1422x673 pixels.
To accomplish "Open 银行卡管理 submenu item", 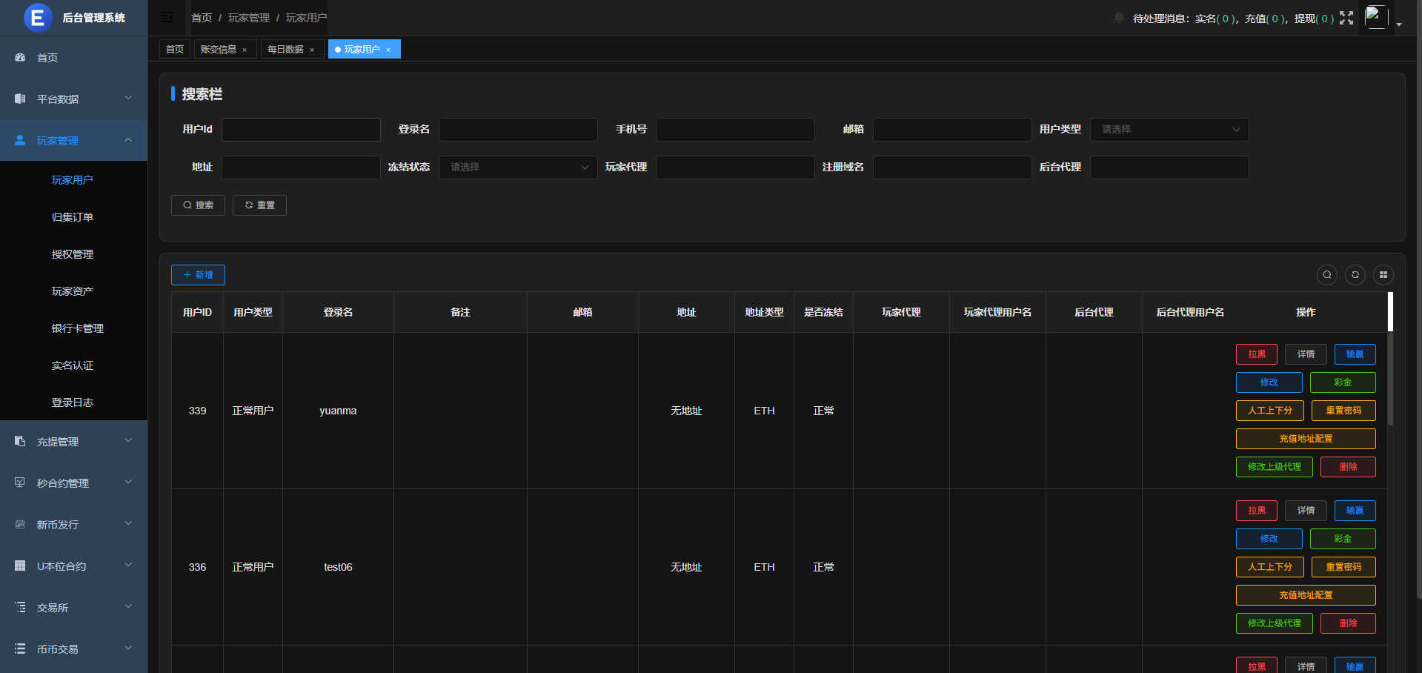I will point(74,328).
